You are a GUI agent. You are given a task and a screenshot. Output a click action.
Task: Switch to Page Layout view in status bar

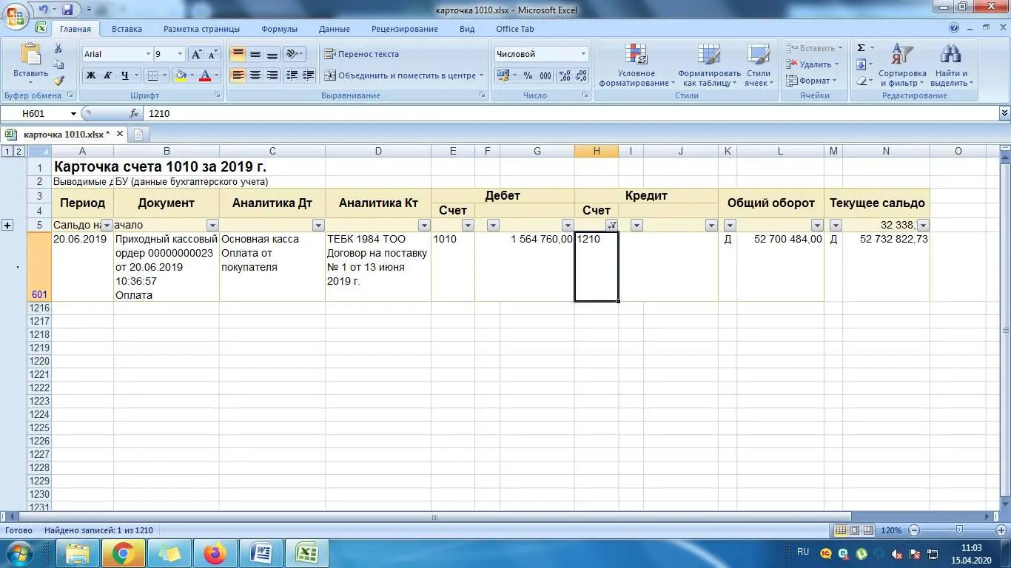click(x=854, y=530)
